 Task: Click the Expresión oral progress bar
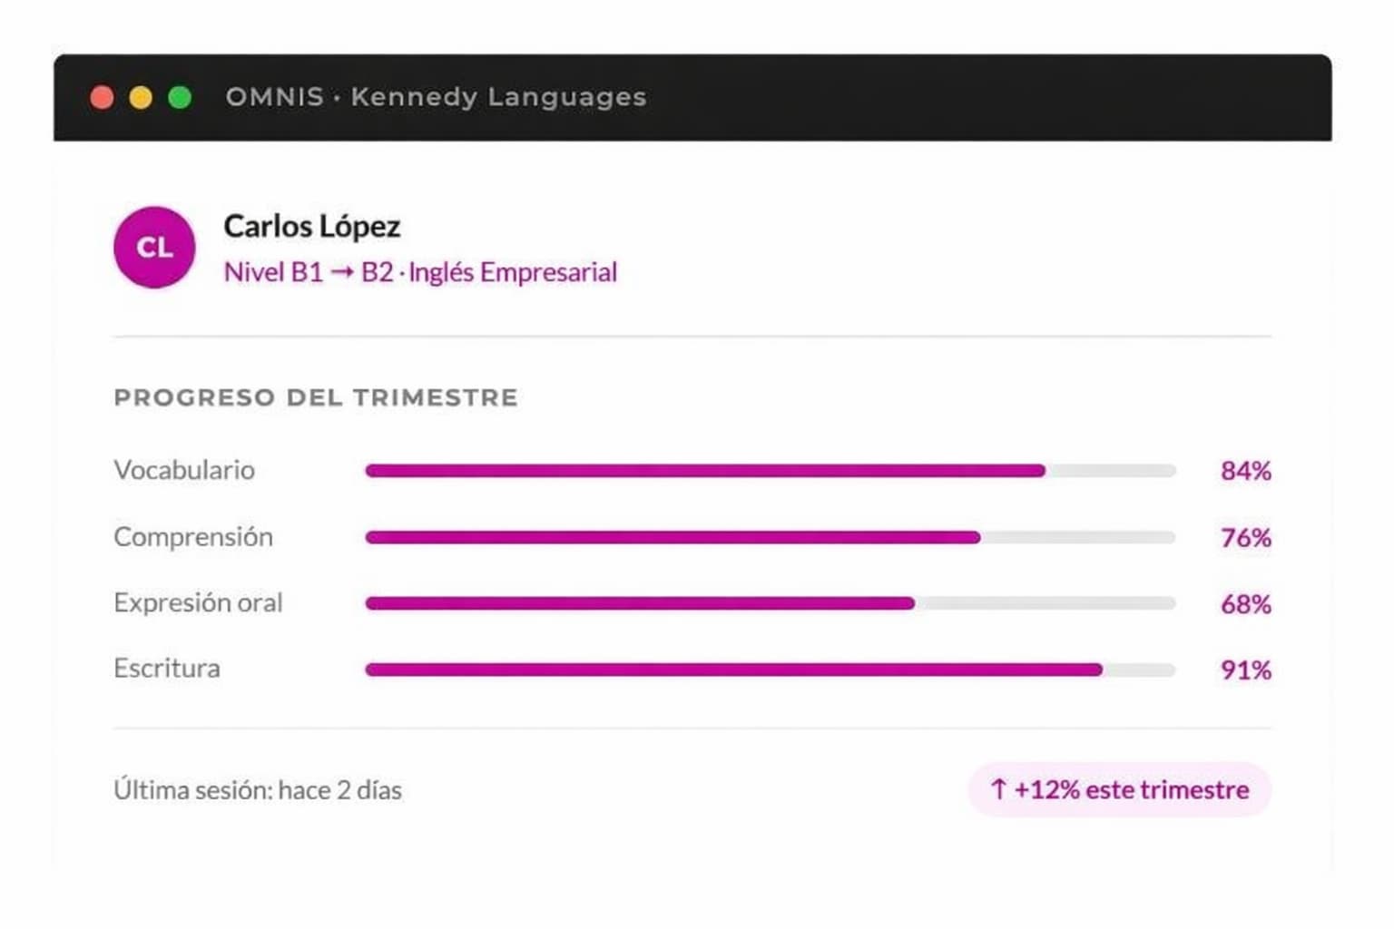point(770,603)
